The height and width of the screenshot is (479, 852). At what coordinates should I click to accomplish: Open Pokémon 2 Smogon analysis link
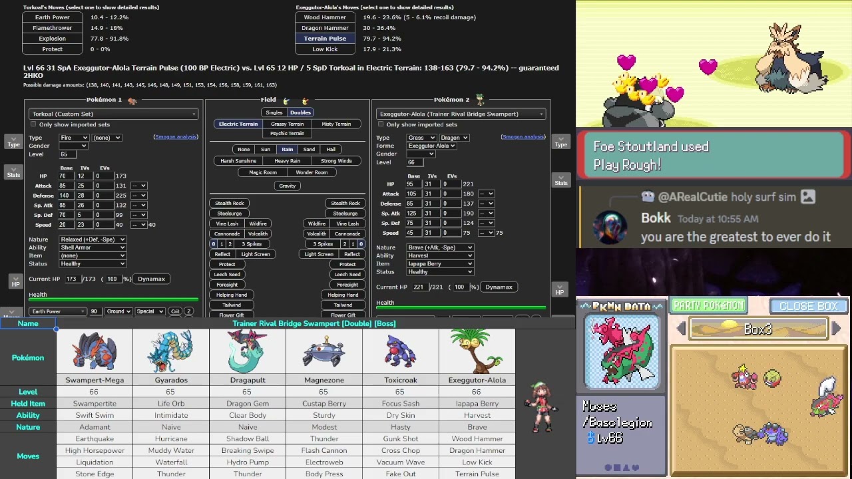pyautogui.click(x=523, y=137)
